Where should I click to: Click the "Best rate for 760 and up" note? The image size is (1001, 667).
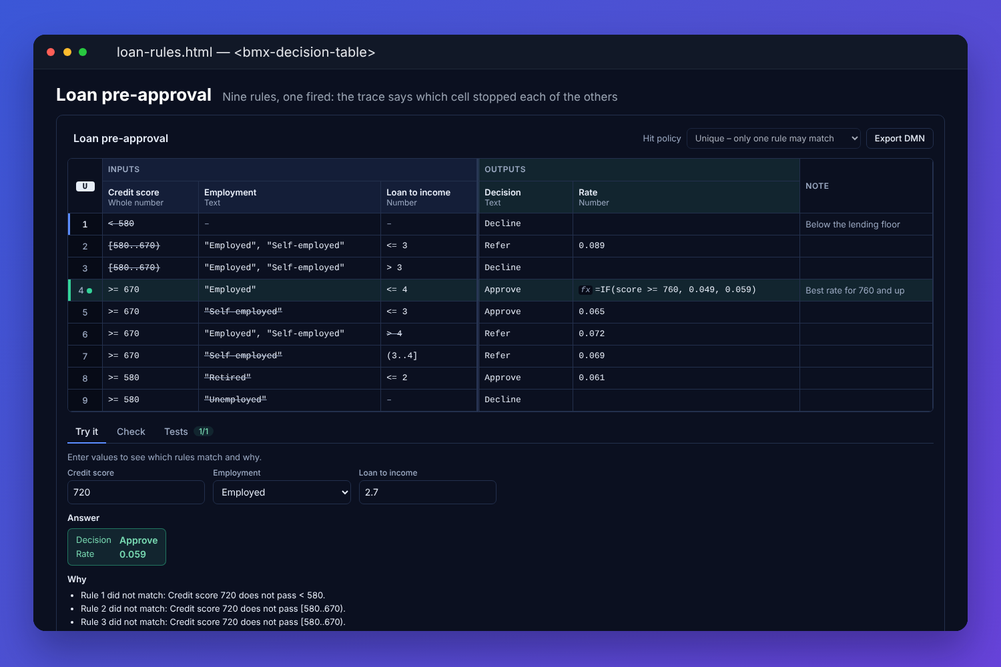click(866, 290)
